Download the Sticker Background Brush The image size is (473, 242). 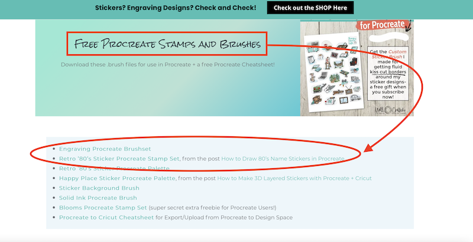coord(99,188)
